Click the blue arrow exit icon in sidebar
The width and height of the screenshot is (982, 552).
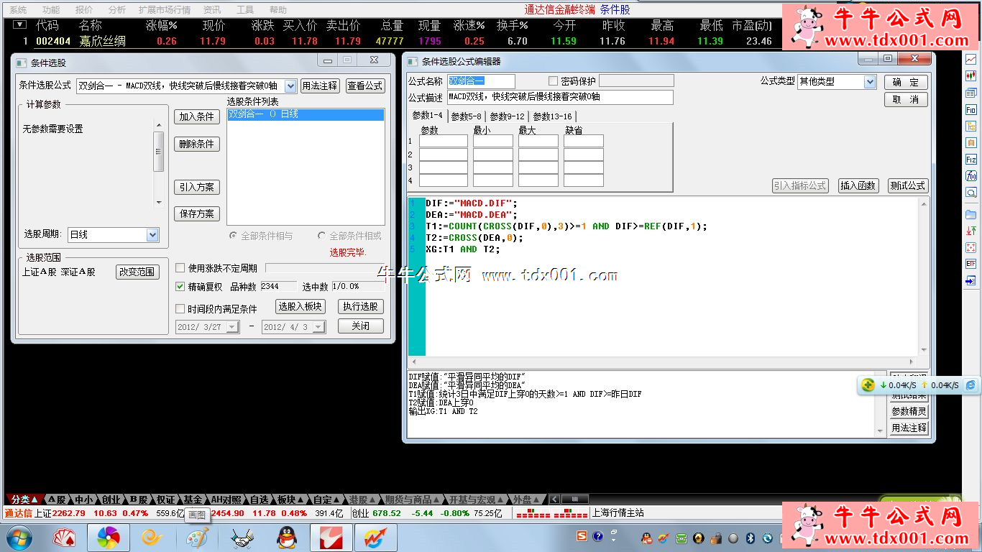tap(971, 281)
